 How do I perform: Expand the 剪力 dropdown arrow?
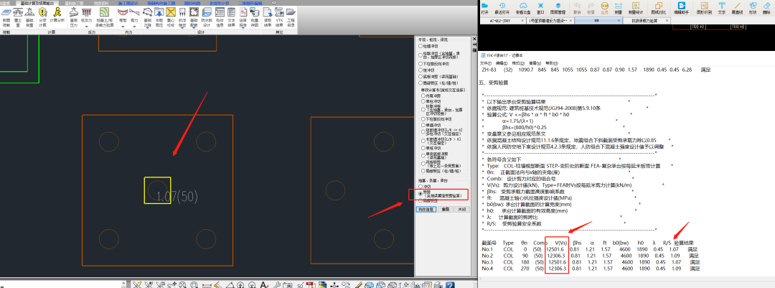[134, 27]
